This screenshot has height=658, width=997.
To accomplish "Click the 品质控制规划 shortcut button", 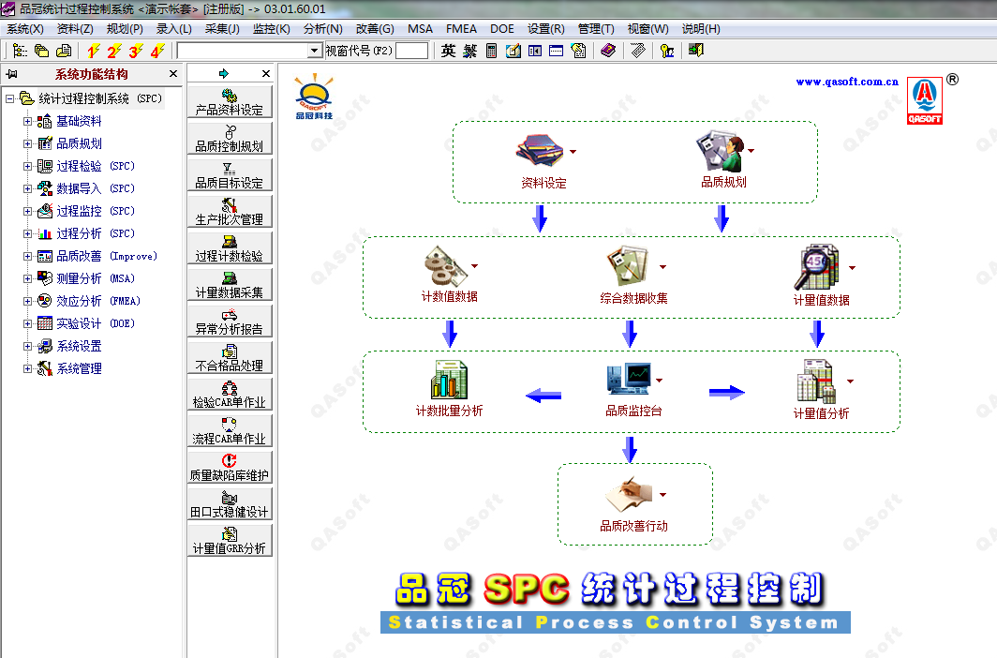I will point(230,138).
